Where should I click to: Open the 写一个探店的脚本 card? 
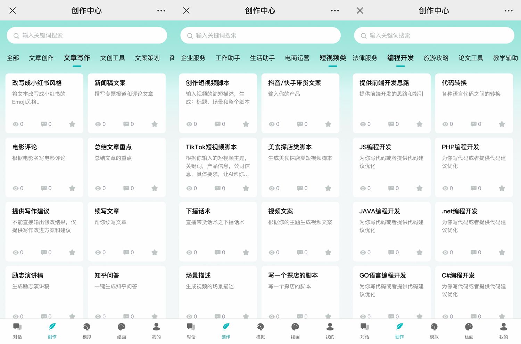[300, 292]
